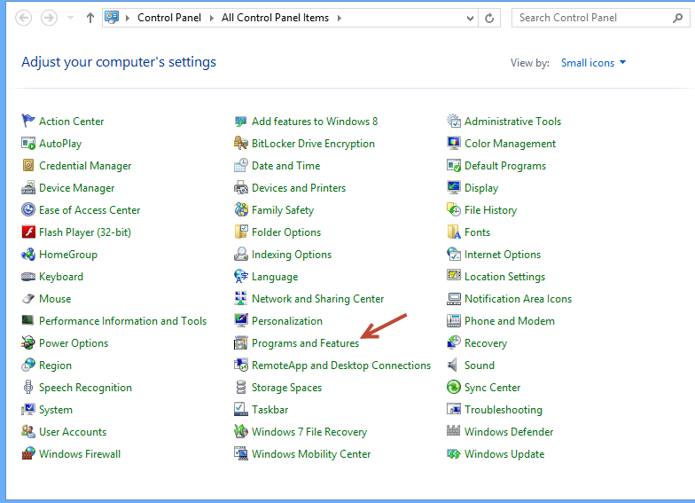The image size is (695, 503).
Task: Click the Keyboard icon
Action: pyautogui.click(x=28, y=277)
